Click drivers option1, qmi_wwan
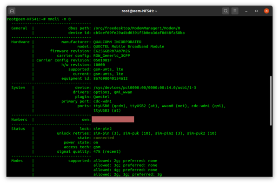Screen dimensions: 279x184 click(x=113, y=92)
